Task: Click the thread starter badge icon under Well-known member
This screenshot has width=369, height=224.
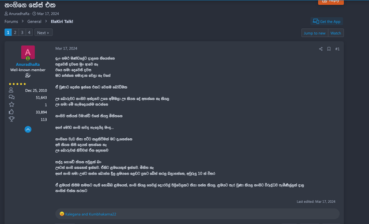Action: 28,75
